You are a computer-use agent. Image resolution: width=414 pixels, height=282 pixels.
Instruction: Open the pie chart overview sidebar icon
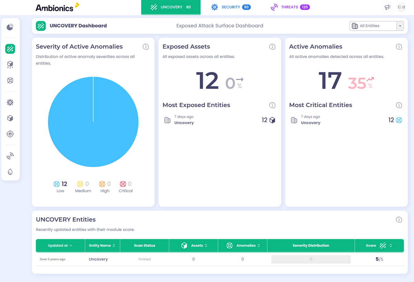coord(10,27)
